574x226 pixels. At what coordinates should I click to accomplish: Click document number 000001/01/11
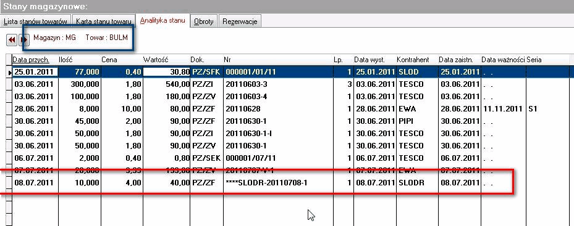point(251,72)
